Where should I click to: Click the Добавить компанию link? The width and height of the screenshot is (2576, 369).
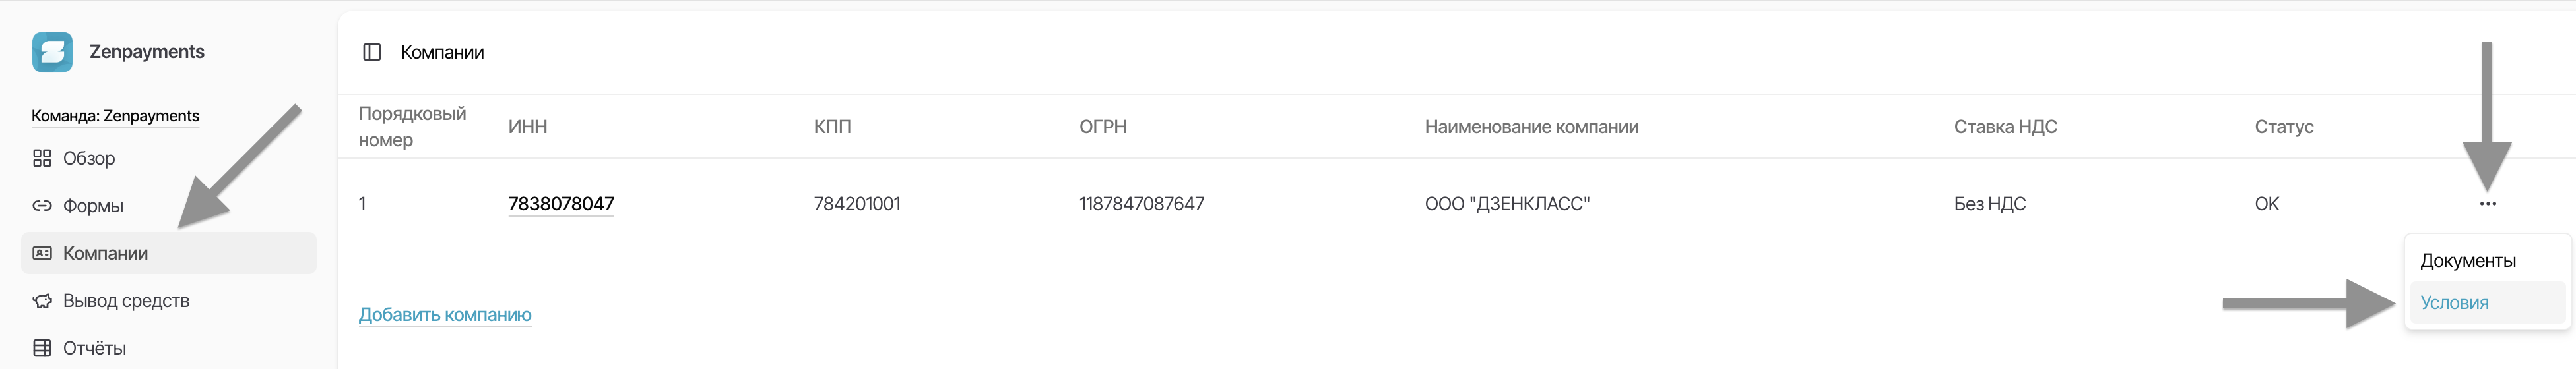pyautogui.click(x=445, y=315)
